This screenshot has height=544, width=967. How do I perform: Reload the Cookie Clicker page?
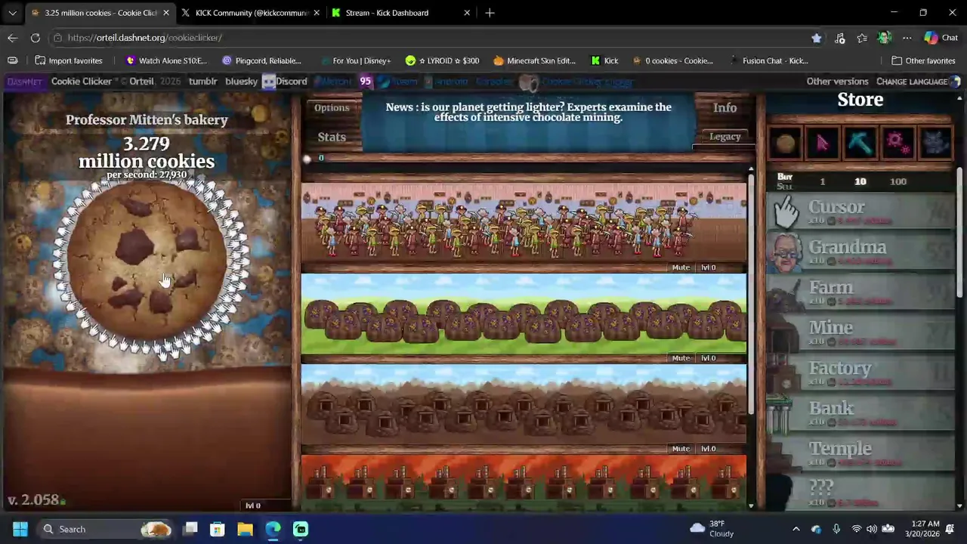36,38
